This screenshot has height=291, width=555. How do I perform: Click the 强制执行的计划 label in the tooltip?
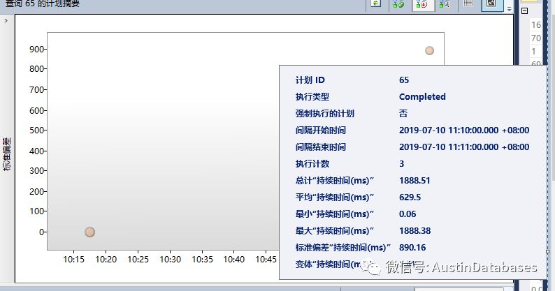325,114
